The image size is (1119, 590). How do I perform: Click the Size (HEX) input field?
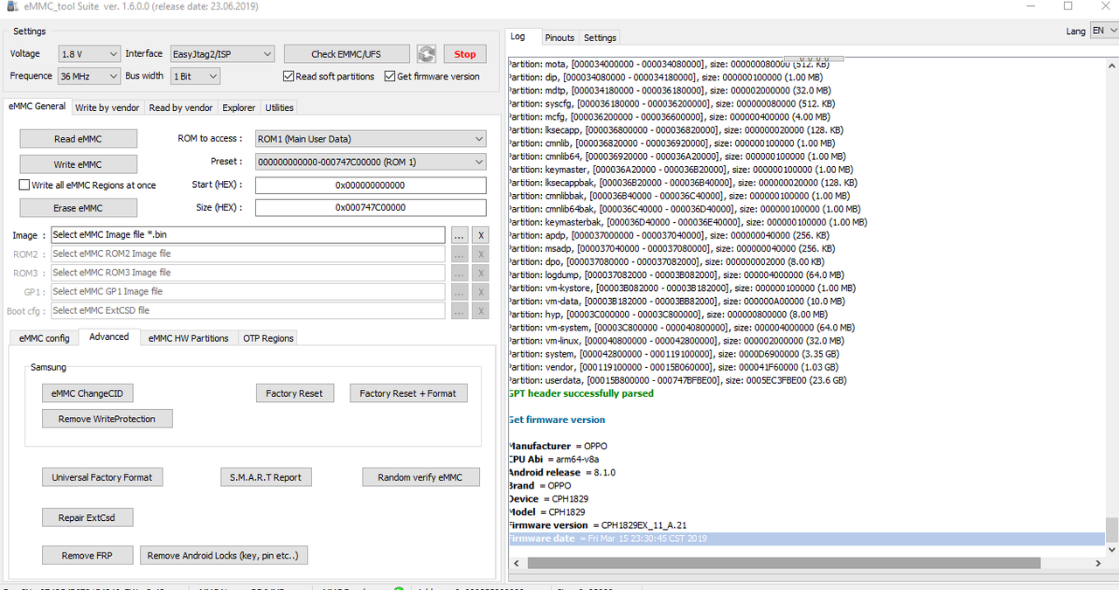pyautogui.click(x=371, y=208)
